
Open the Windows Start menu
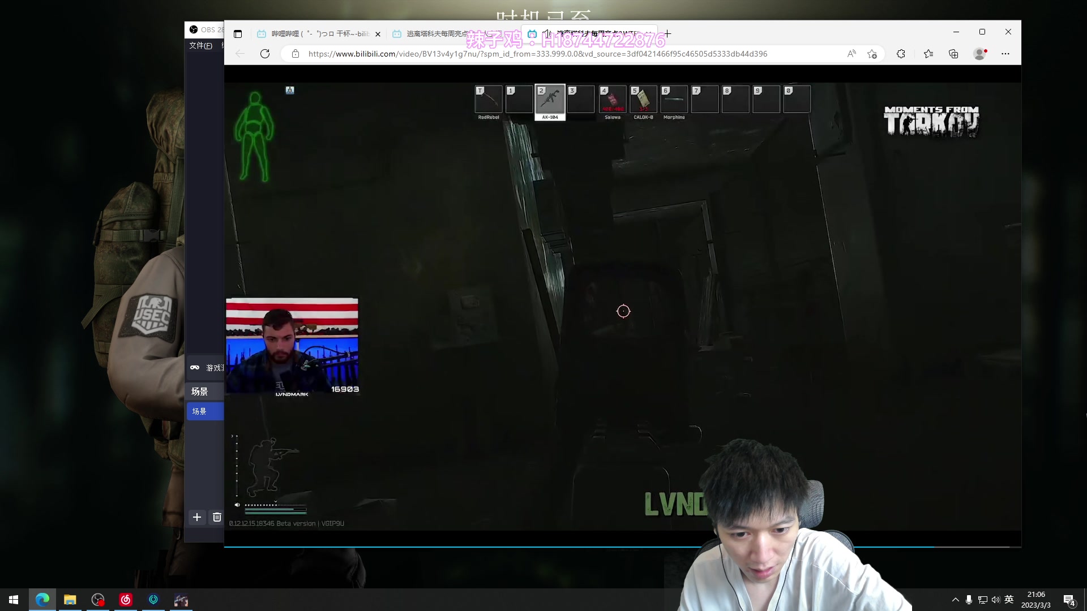pos(14,600)
